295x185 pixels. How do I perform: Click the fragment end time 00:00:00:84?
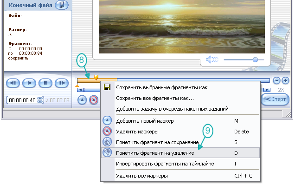(x=31, y=53)
